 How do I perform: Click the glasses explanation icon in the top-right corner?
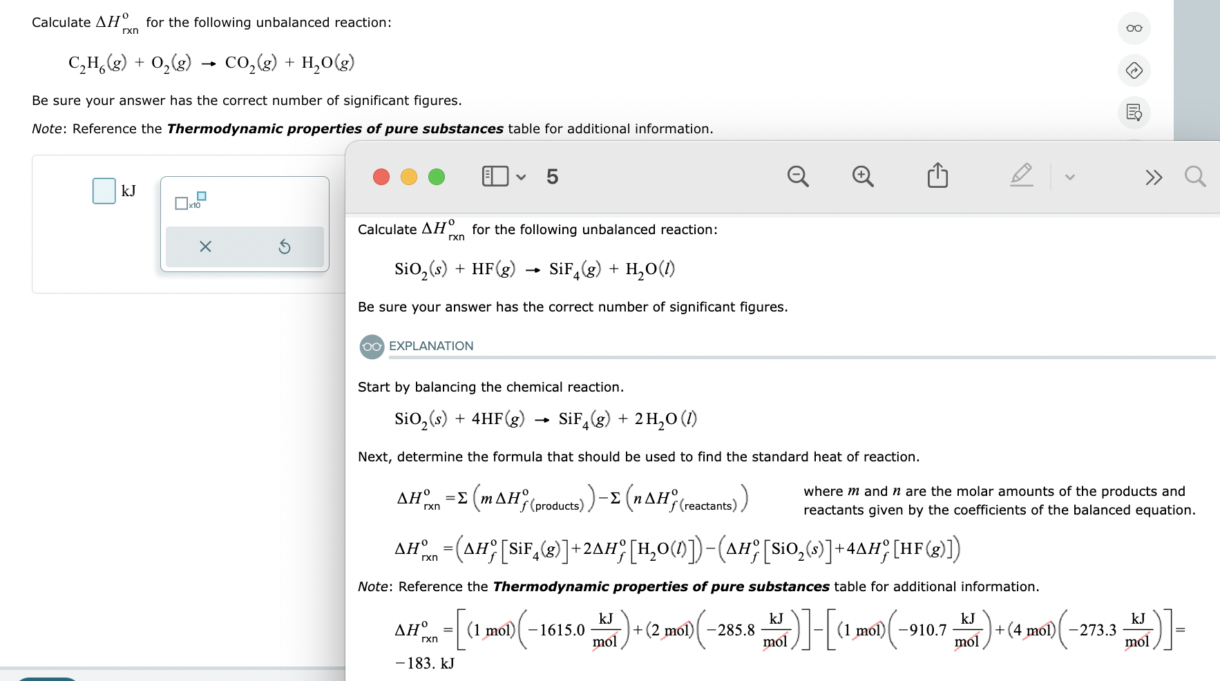[1133, 28]
